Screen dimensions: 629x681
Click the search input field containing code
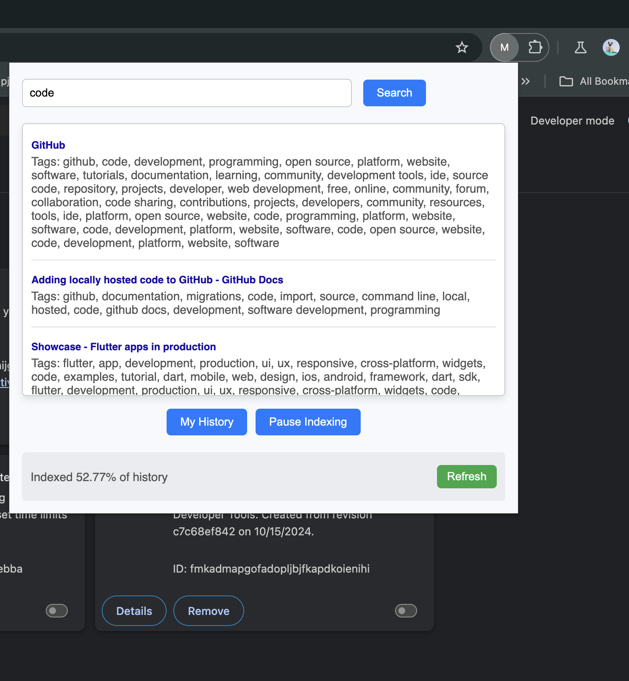pyautogui.click(x=187, y=93)
